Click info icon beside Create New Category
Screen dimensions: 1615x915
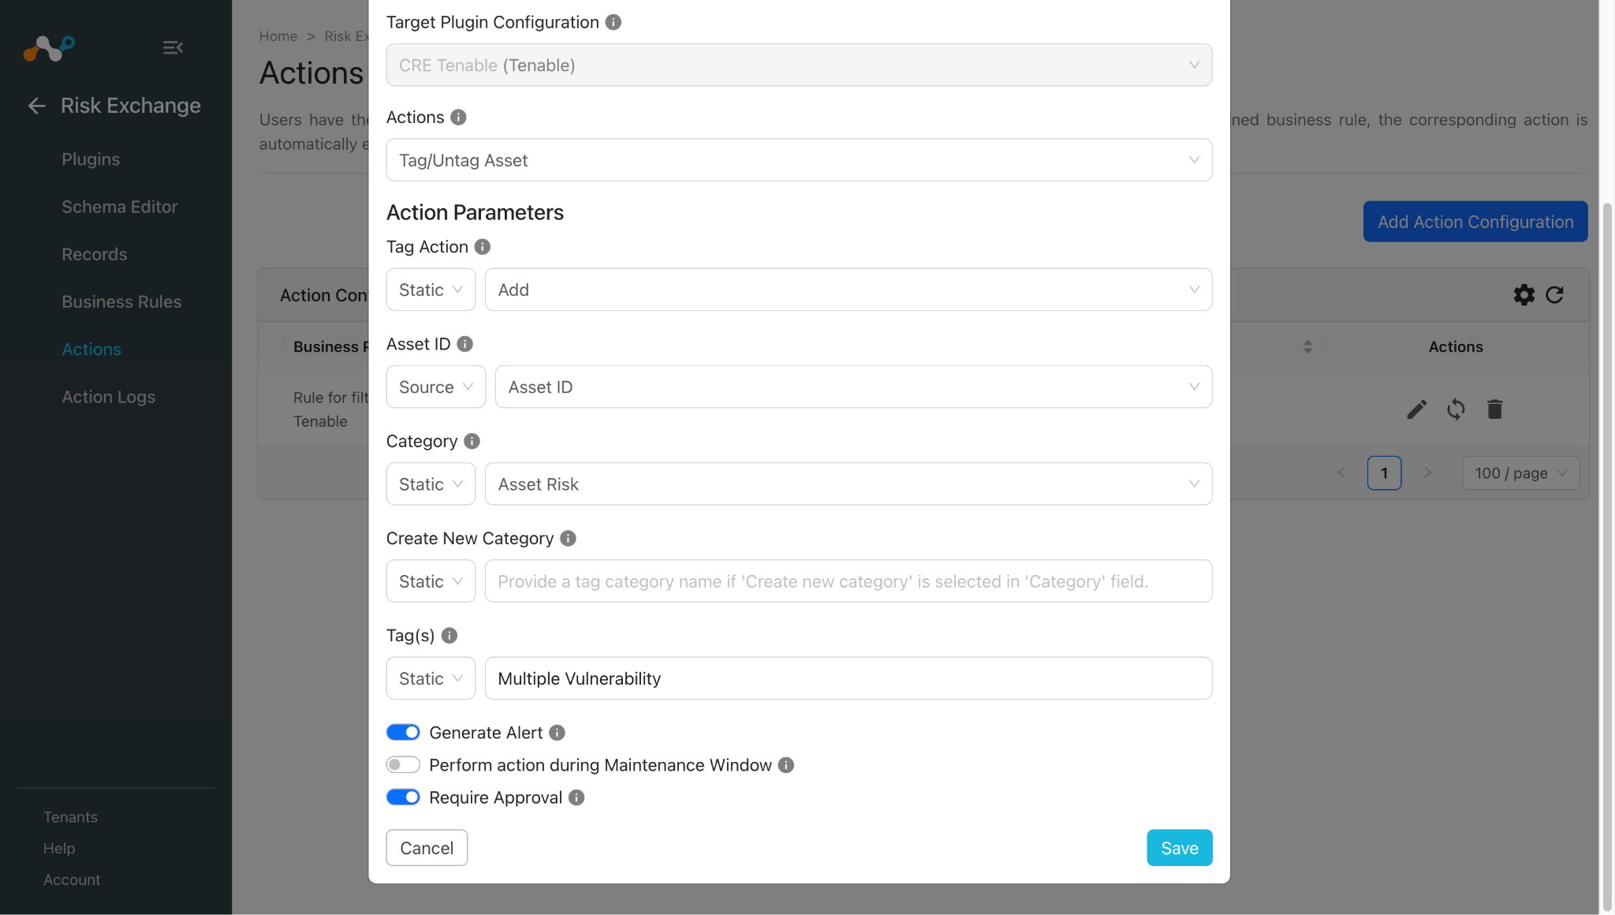click(x=568, y=538)
